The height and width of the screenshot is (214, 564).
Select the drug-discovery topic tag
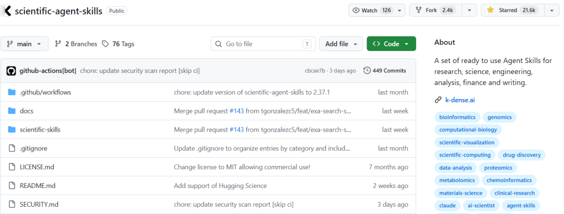[x=522, y=155]
